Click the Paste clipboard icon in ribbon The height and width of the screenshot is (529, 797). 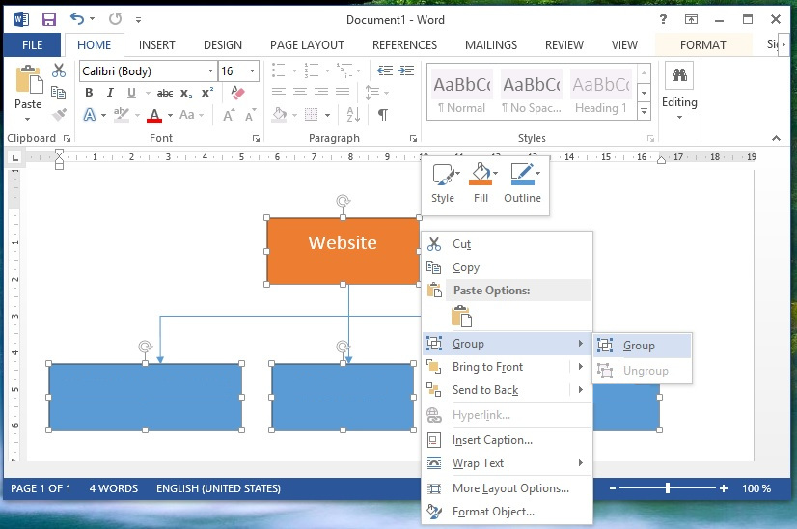coord(29,80)
